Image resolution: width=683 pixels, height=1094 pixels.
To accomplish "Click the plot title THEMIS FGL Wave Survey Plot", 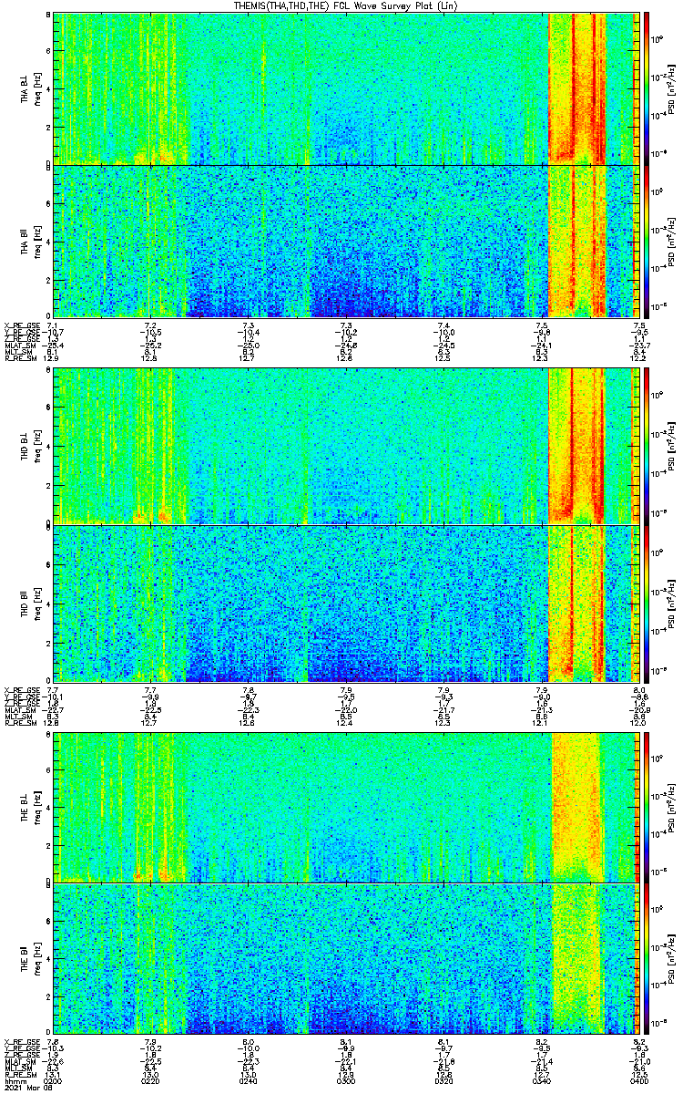I will pyautogui.click(x=345, y=6).
